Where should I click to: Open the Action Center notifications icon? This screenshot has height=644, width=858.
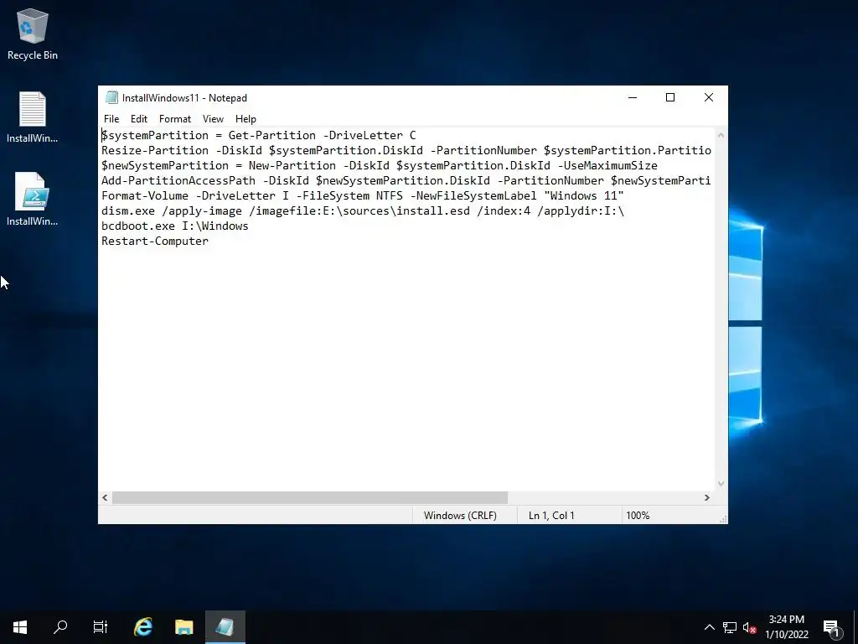click(x=831, y=627)
